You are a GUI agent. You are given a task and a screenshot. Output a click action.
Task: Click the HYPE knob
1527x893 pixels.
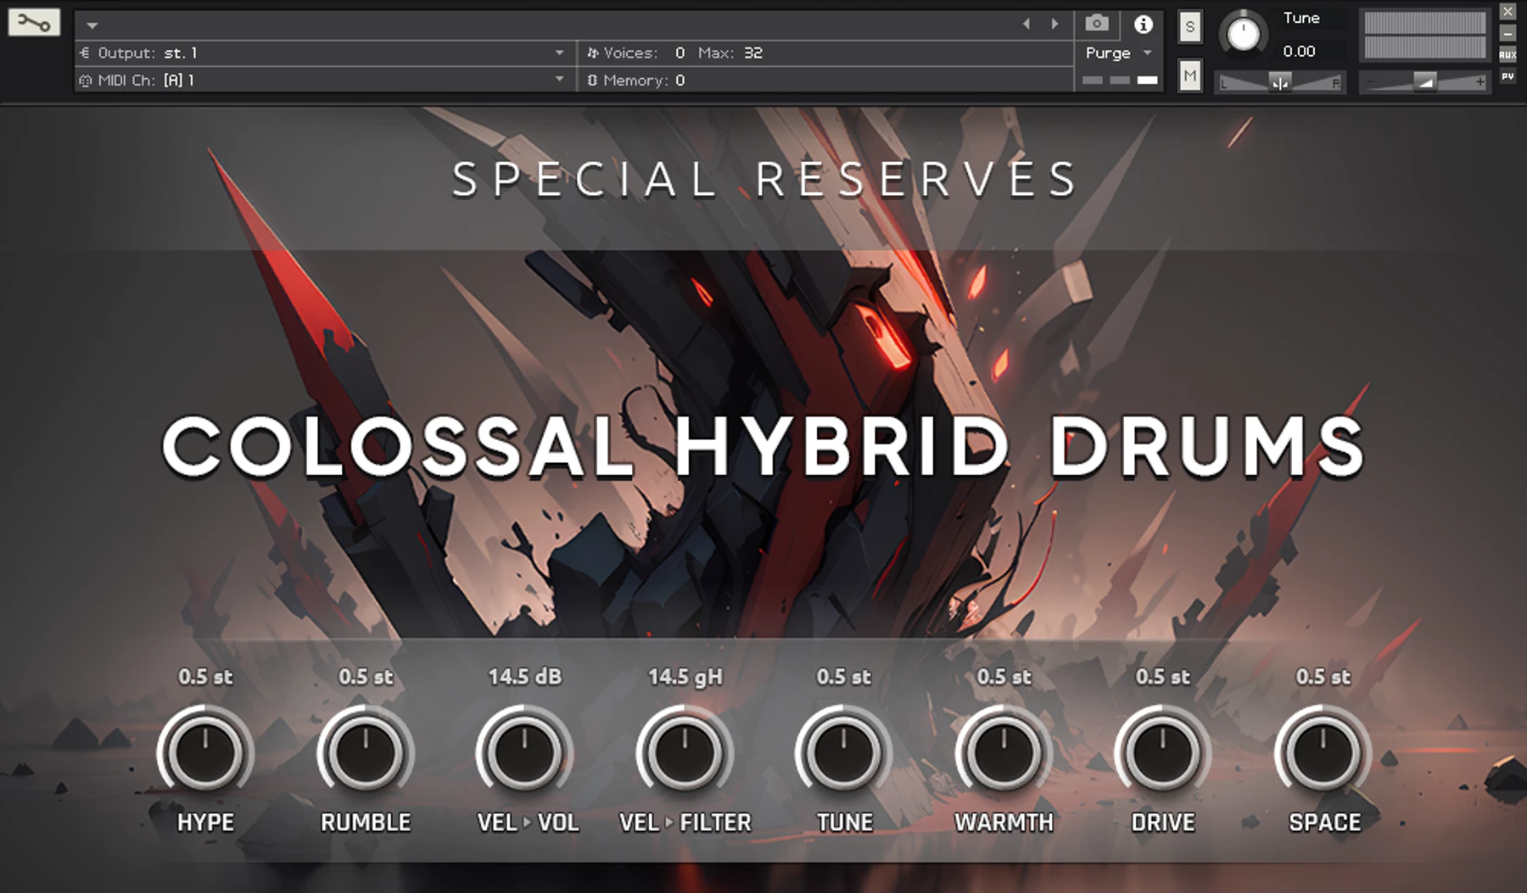point(205,752)
